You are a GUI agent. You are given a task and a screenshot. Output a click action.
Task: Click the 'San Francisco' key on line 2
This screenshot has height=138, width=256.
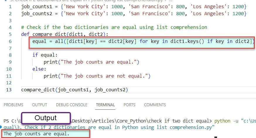click(150, 14)
